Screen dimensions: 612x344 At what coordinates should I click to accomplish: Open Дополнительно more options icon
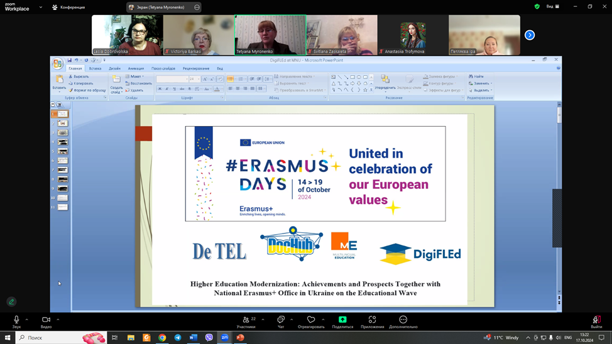pyautogui.click(x=403, y=320)
